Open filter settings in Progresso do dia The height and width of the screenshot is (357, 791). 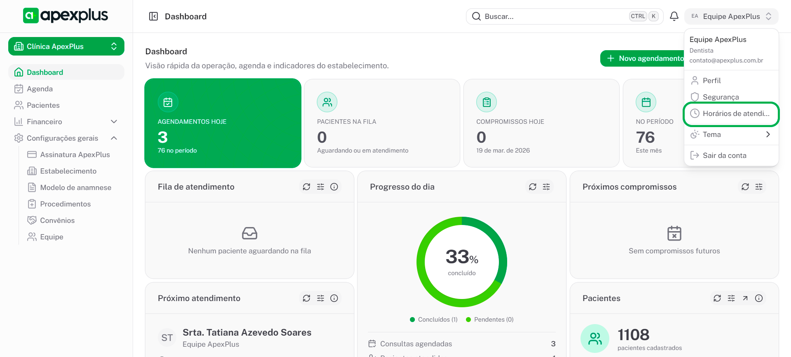point(546,187)
